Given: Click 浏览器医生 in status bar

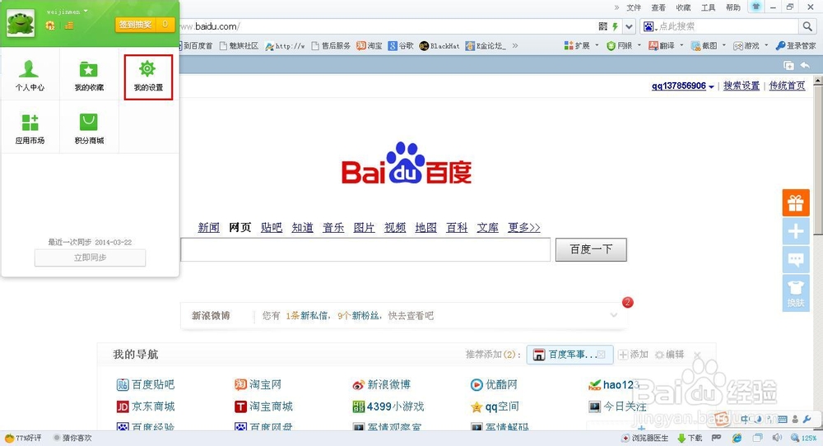Looking at the screenshot, I should click(645, 438).
